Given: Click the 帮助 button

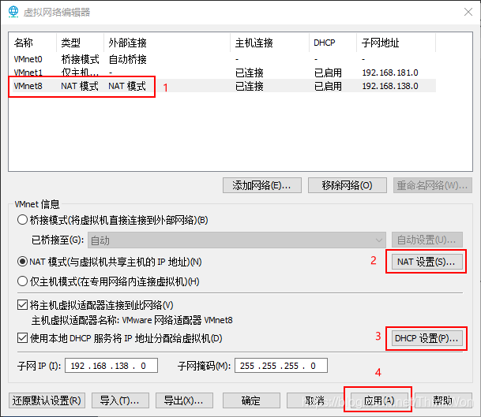Looking at the screenshot, I should (x=443, y=400).
